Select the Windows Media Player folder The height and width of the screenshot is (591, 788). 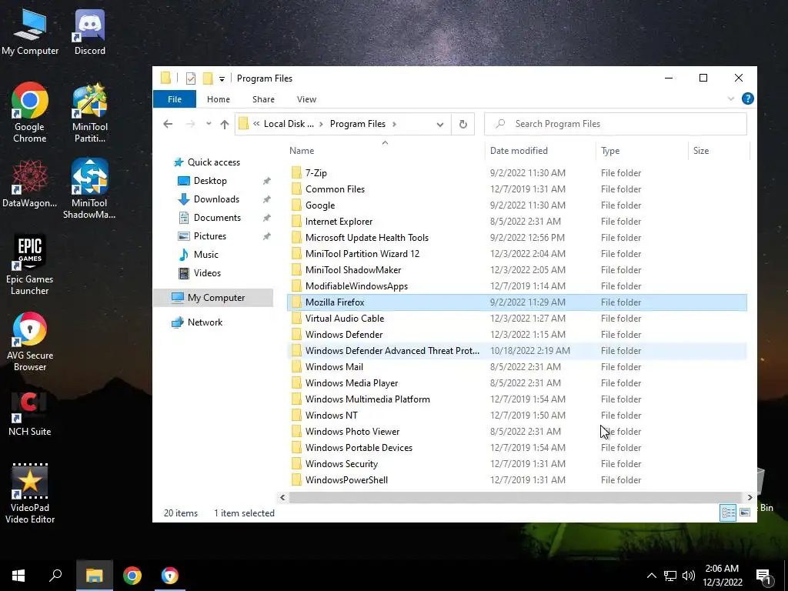coord(517,383)
